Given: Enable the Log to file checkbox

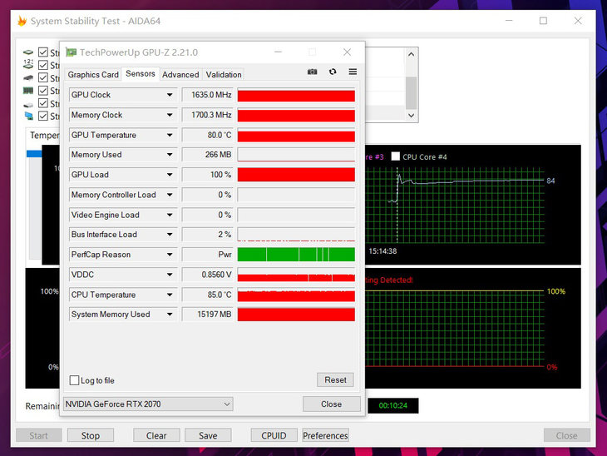Looking at the screenshot, I should (74, 380).
